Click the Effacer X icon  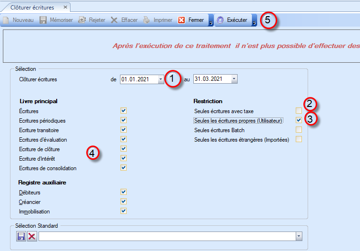[114, 20]
